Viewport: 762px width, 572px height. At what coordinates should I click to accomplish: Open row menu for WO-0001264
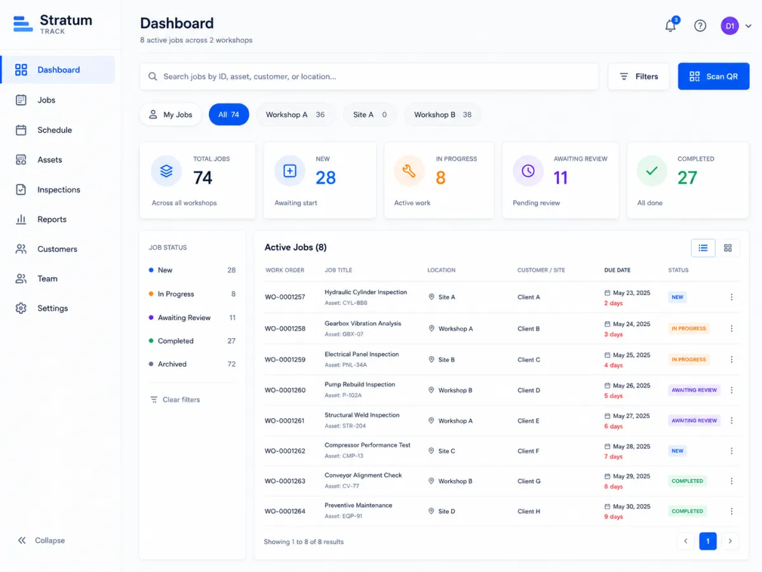tap(732, 511)
